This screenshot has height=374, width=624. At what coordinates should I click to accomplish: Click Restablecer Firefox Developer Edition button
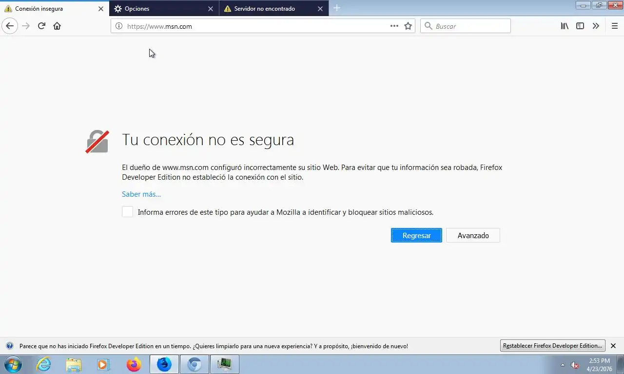tap(553, 346)
